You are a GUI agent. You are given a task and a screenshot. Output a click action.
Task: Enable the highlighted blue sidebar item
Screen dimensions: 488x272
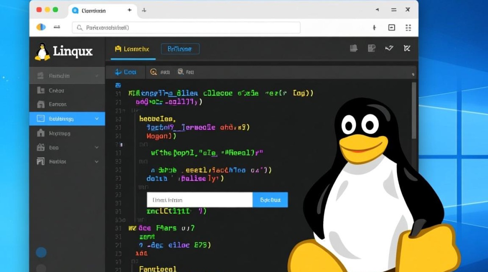[x=67, y=118]
